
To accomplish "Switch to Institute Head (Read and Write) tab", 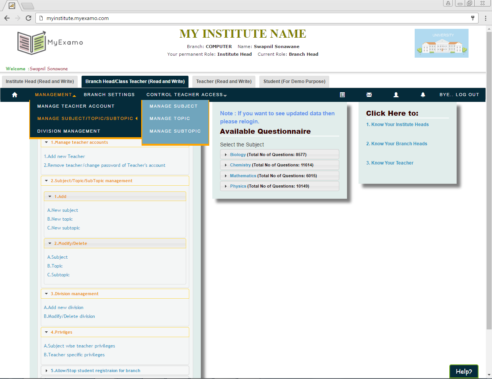I will (x=40, y=81).
